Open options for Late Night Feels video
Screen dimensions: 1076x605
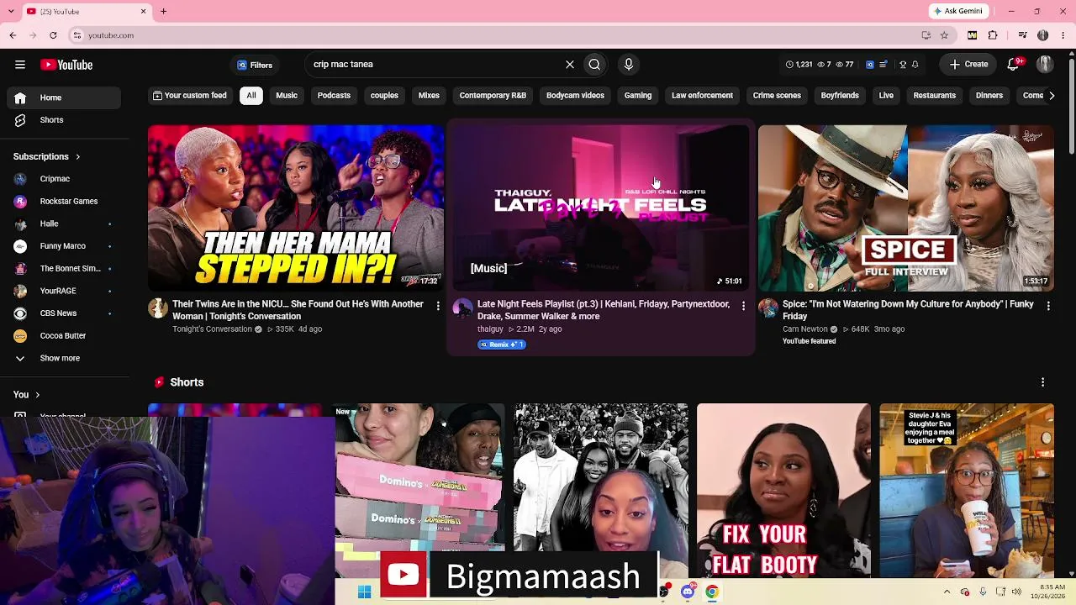point(743,306)
